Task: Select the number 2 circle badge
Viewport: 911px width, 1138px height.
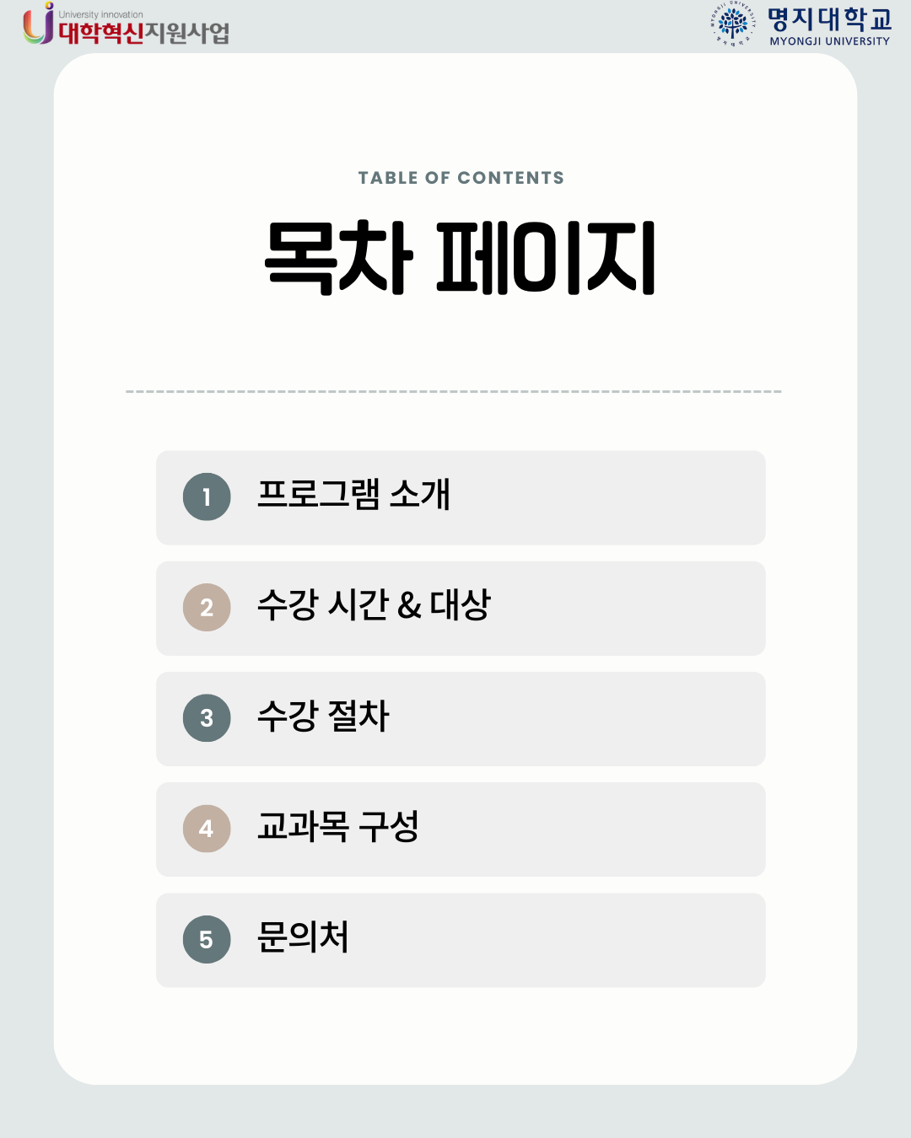Action: pyautogui.click(x=207, y=608)
